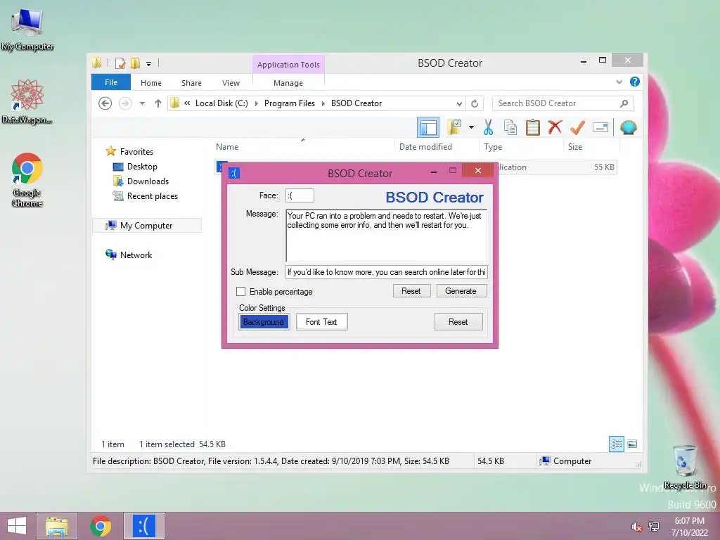Click the Face input field
Viewport: 720px width, 540px height.
coord(300,195)
